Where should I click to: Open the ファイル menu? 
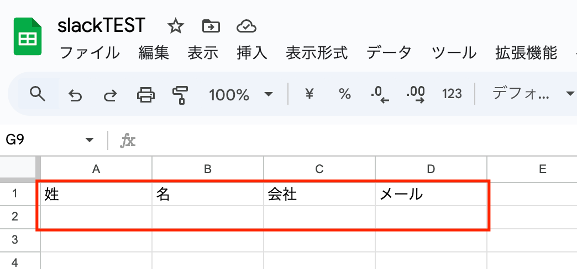tap(90, 53)
